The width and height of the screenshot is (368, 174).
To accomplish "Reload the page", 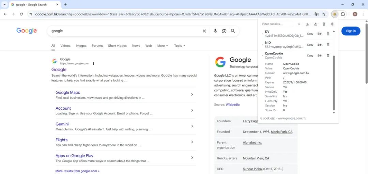I will pyautogui.click(x=21, y=14).
